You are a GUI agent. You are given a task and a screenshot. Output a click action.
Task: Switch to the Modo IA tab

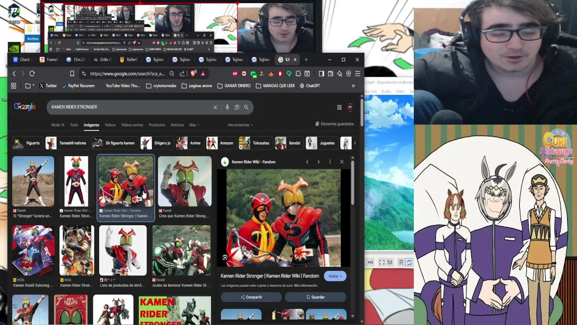[x=58, y=125]
